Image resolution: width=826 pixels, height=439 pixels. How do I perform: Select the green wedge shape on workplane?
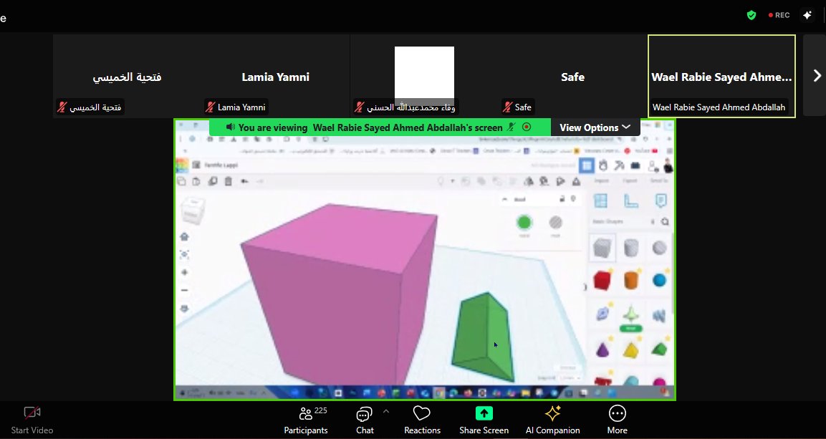click(483, 337)
